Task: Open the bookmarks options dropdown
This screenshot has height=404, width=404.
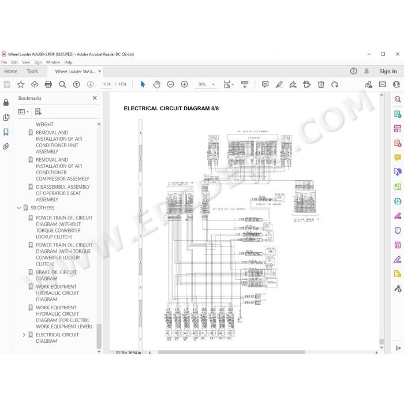Action: point(24,111)
